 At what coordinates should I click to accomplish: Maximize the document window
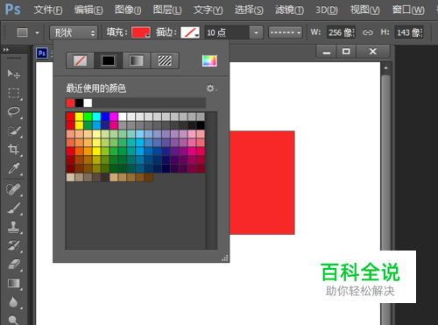(x=346, y=52)
